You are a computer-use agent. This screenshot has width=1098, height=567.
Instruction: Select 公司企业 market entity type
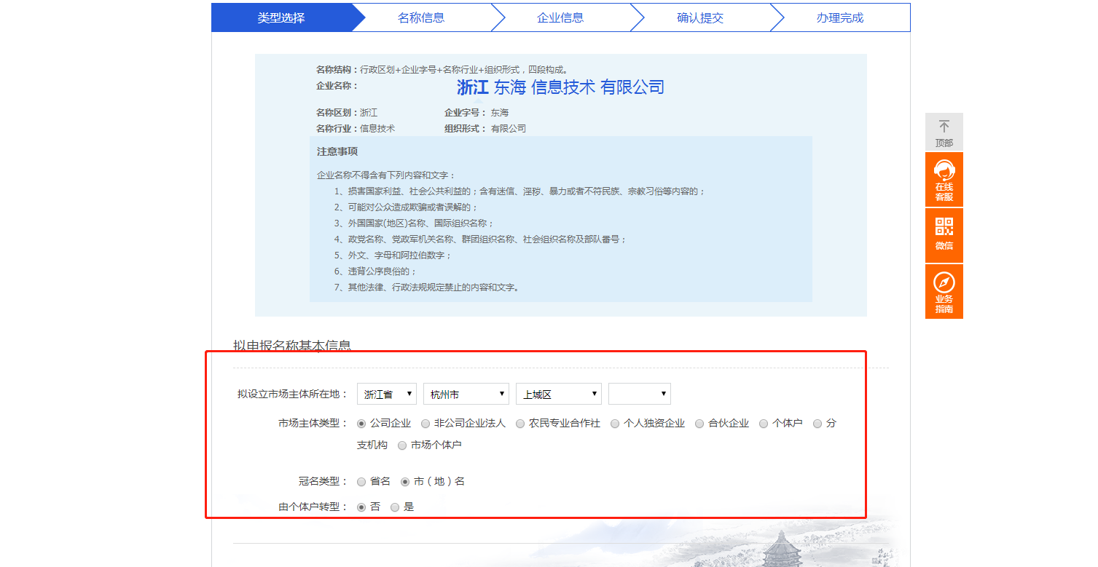(x=361, y=424)
